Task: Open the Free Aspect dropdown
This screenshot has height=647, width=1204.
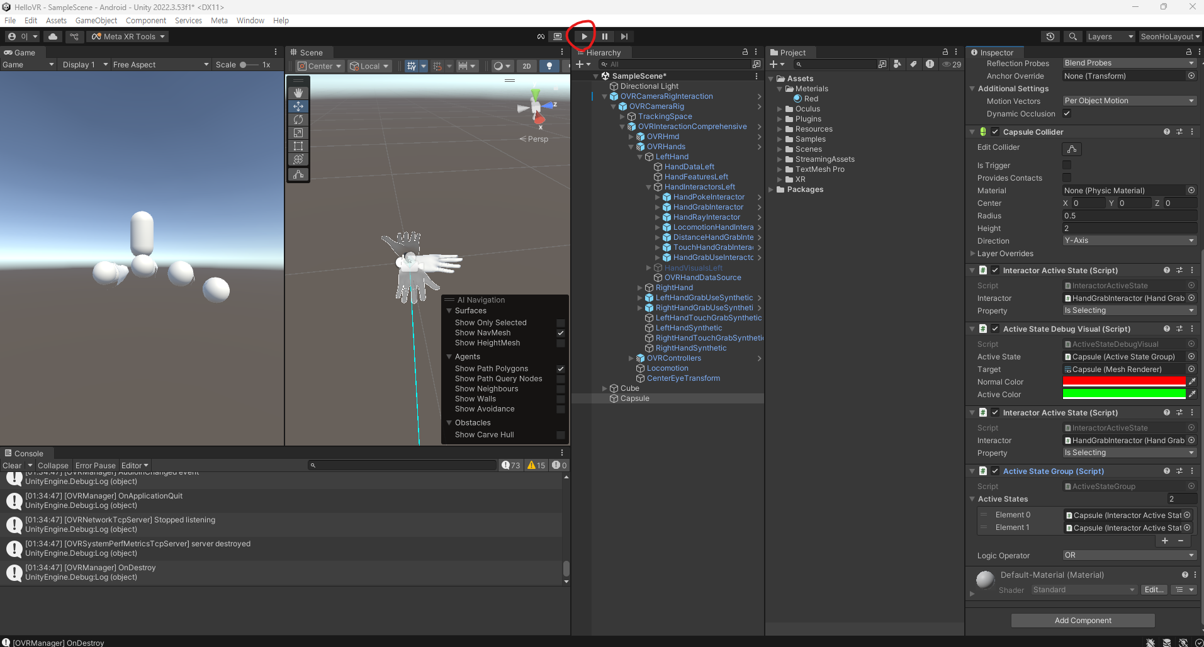Action: [x=160, y=64]
